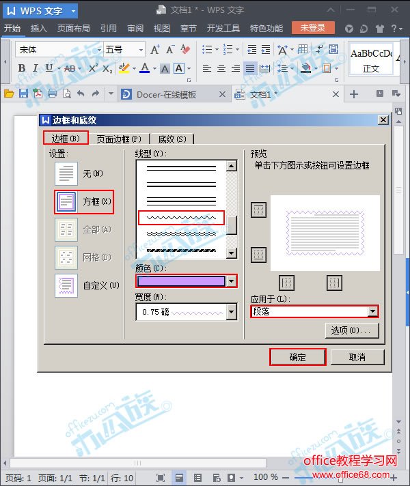410x486 pixels.
Task: Expand underline style dropdown arrow
Action: tap(59, 68)
